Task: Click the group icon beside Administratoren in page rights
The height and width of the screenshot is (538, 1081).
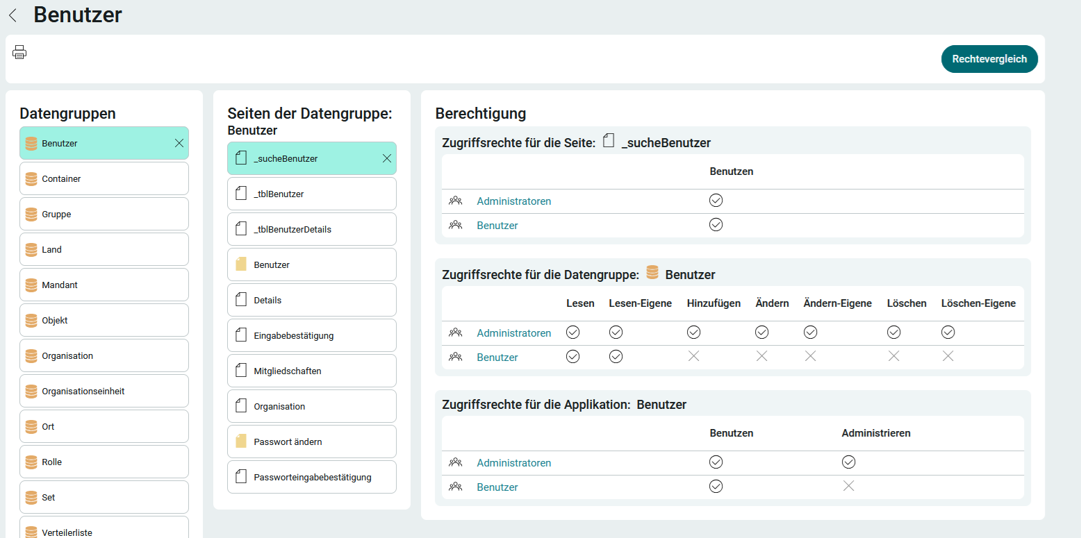Action: [456, 201]
